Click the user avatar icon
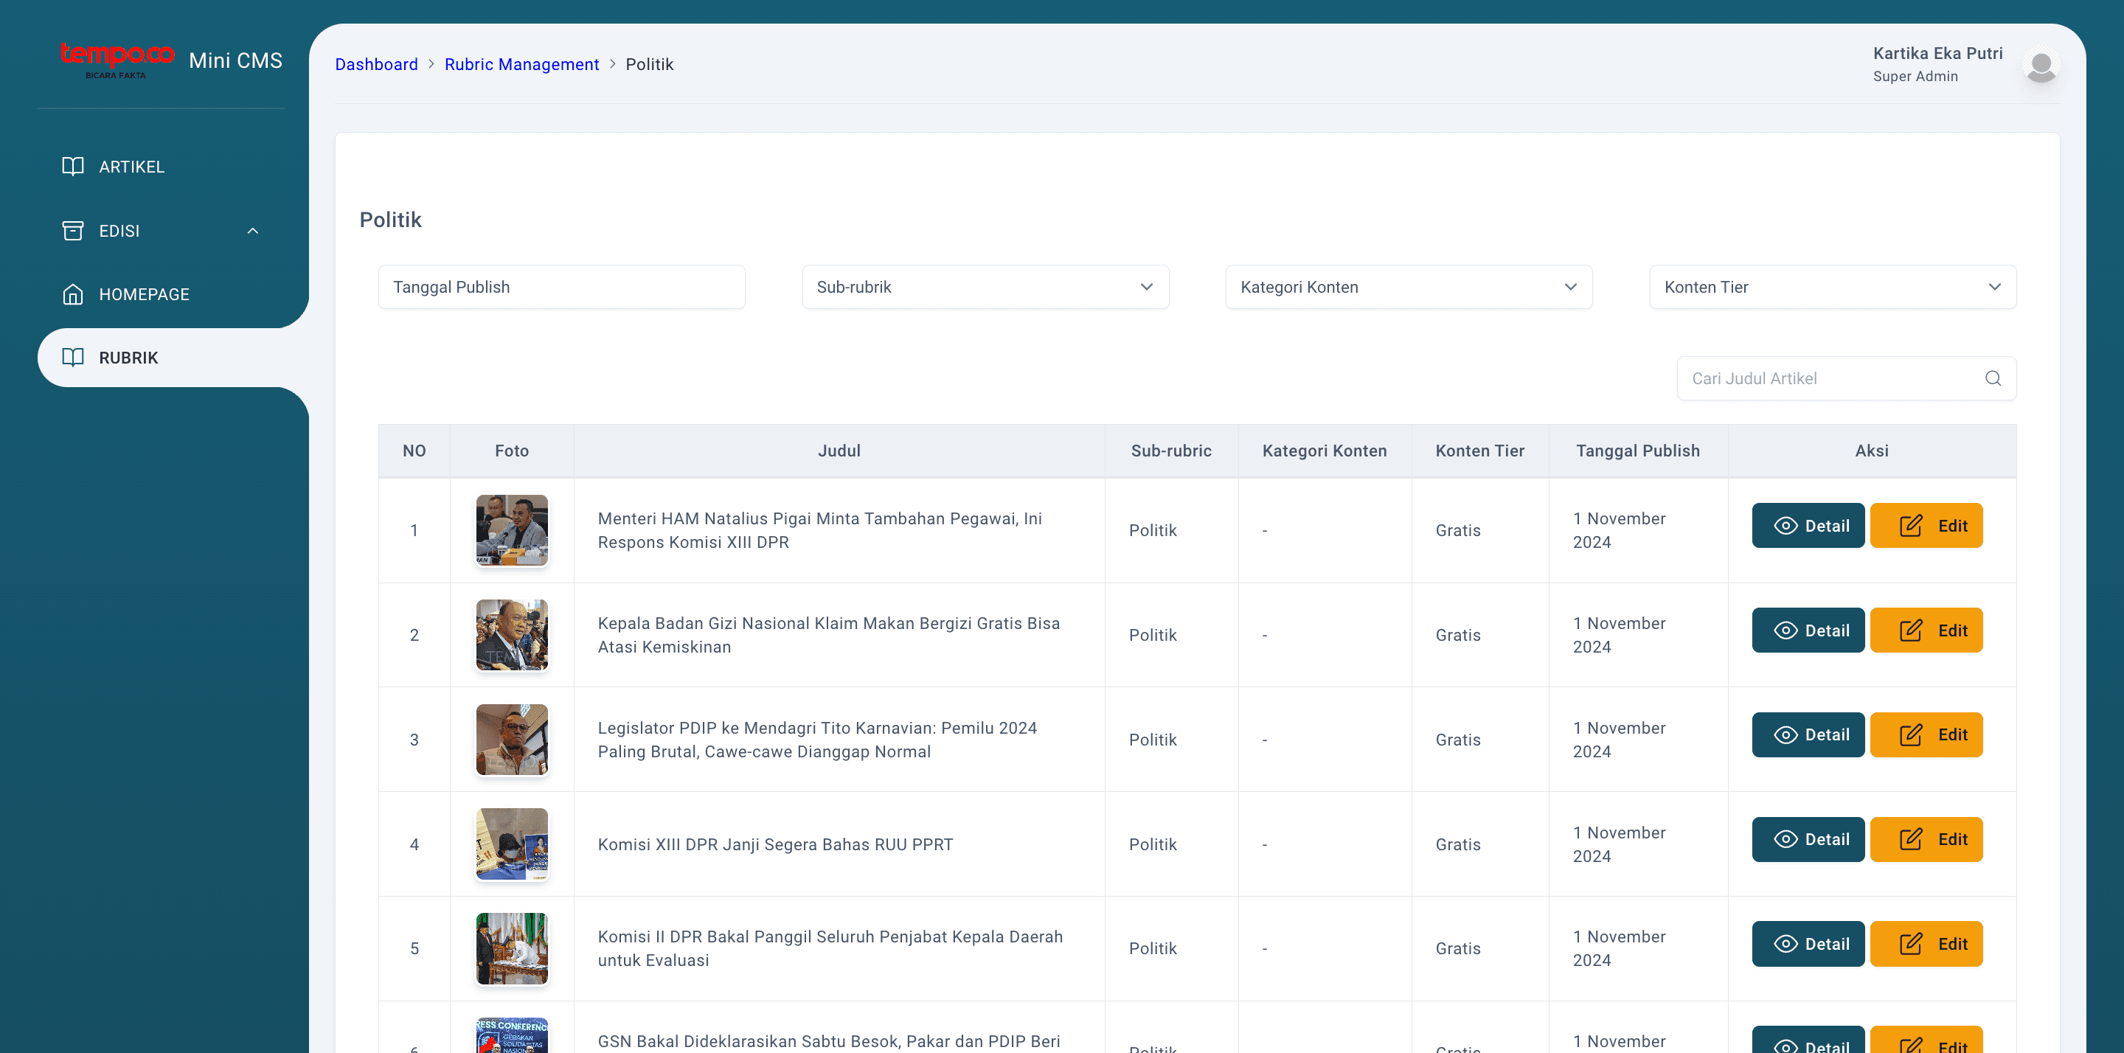The width and height of the screenshot is (2124, 1053). coord(2041,65)
